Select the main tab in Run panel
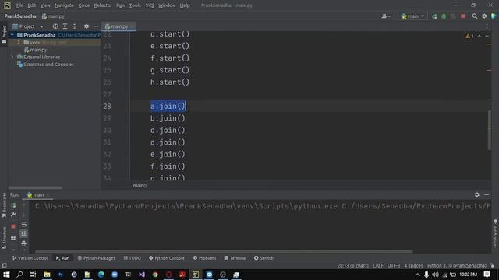This screenshot has width=499, height=280. pyautogui.click(x=38, y=194)
